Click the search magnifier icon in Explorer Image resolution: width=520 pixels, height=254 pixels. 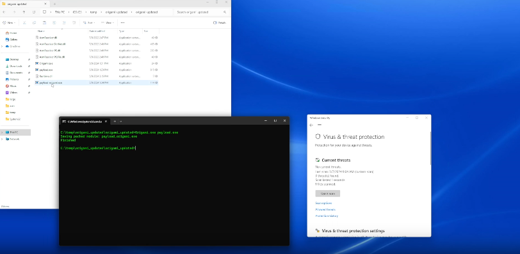point(225,12)
